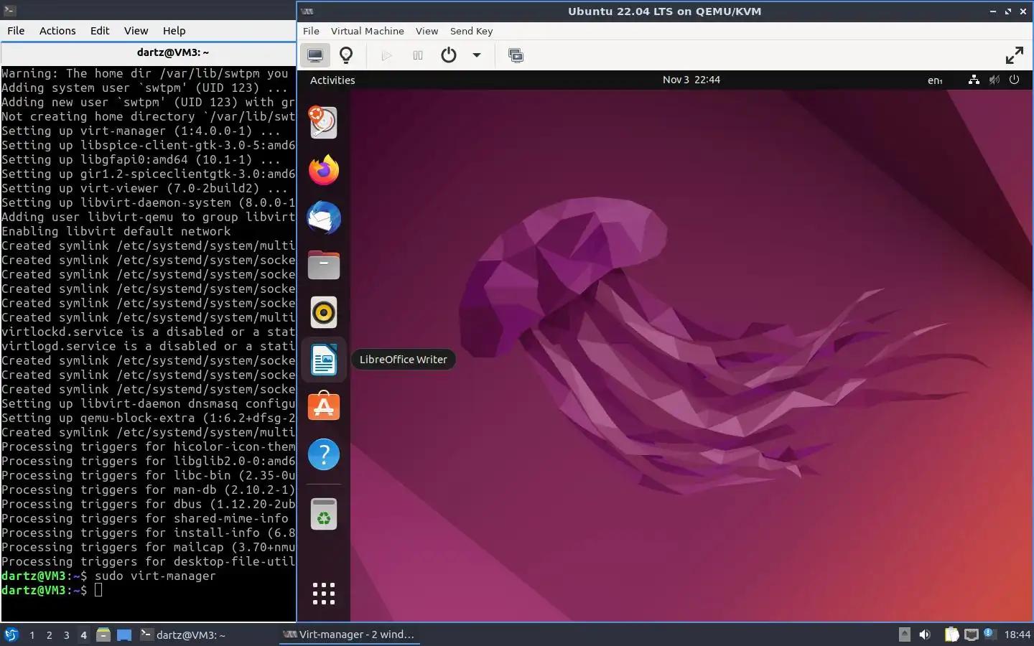Launch LibreOffice Writer from the dock
Image resolution: width=1034 pixels, height=646 pixels.
point(324,360)
